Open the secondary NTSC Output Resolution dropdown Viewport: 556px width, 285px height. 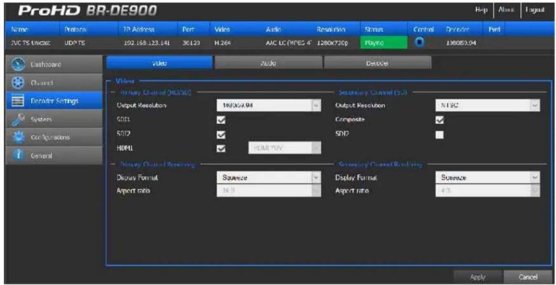click(x=488, y=105)
